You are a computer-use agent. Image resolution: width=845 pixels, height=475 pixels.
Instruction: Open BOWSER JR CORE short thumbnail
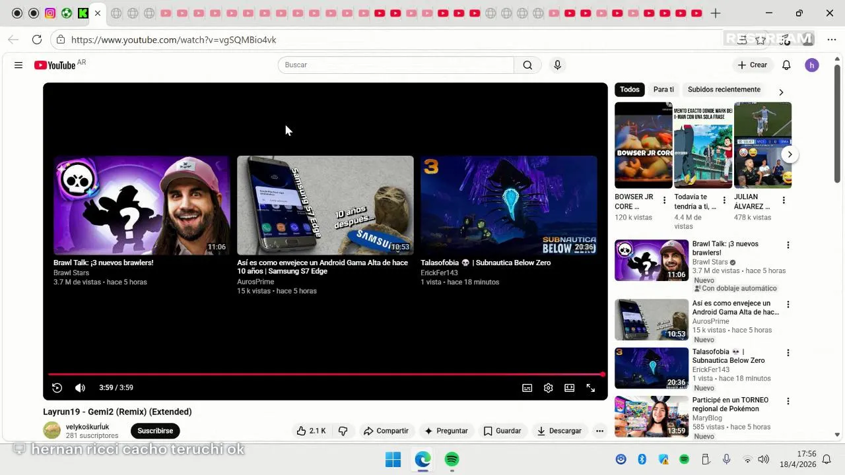[644, 145]
